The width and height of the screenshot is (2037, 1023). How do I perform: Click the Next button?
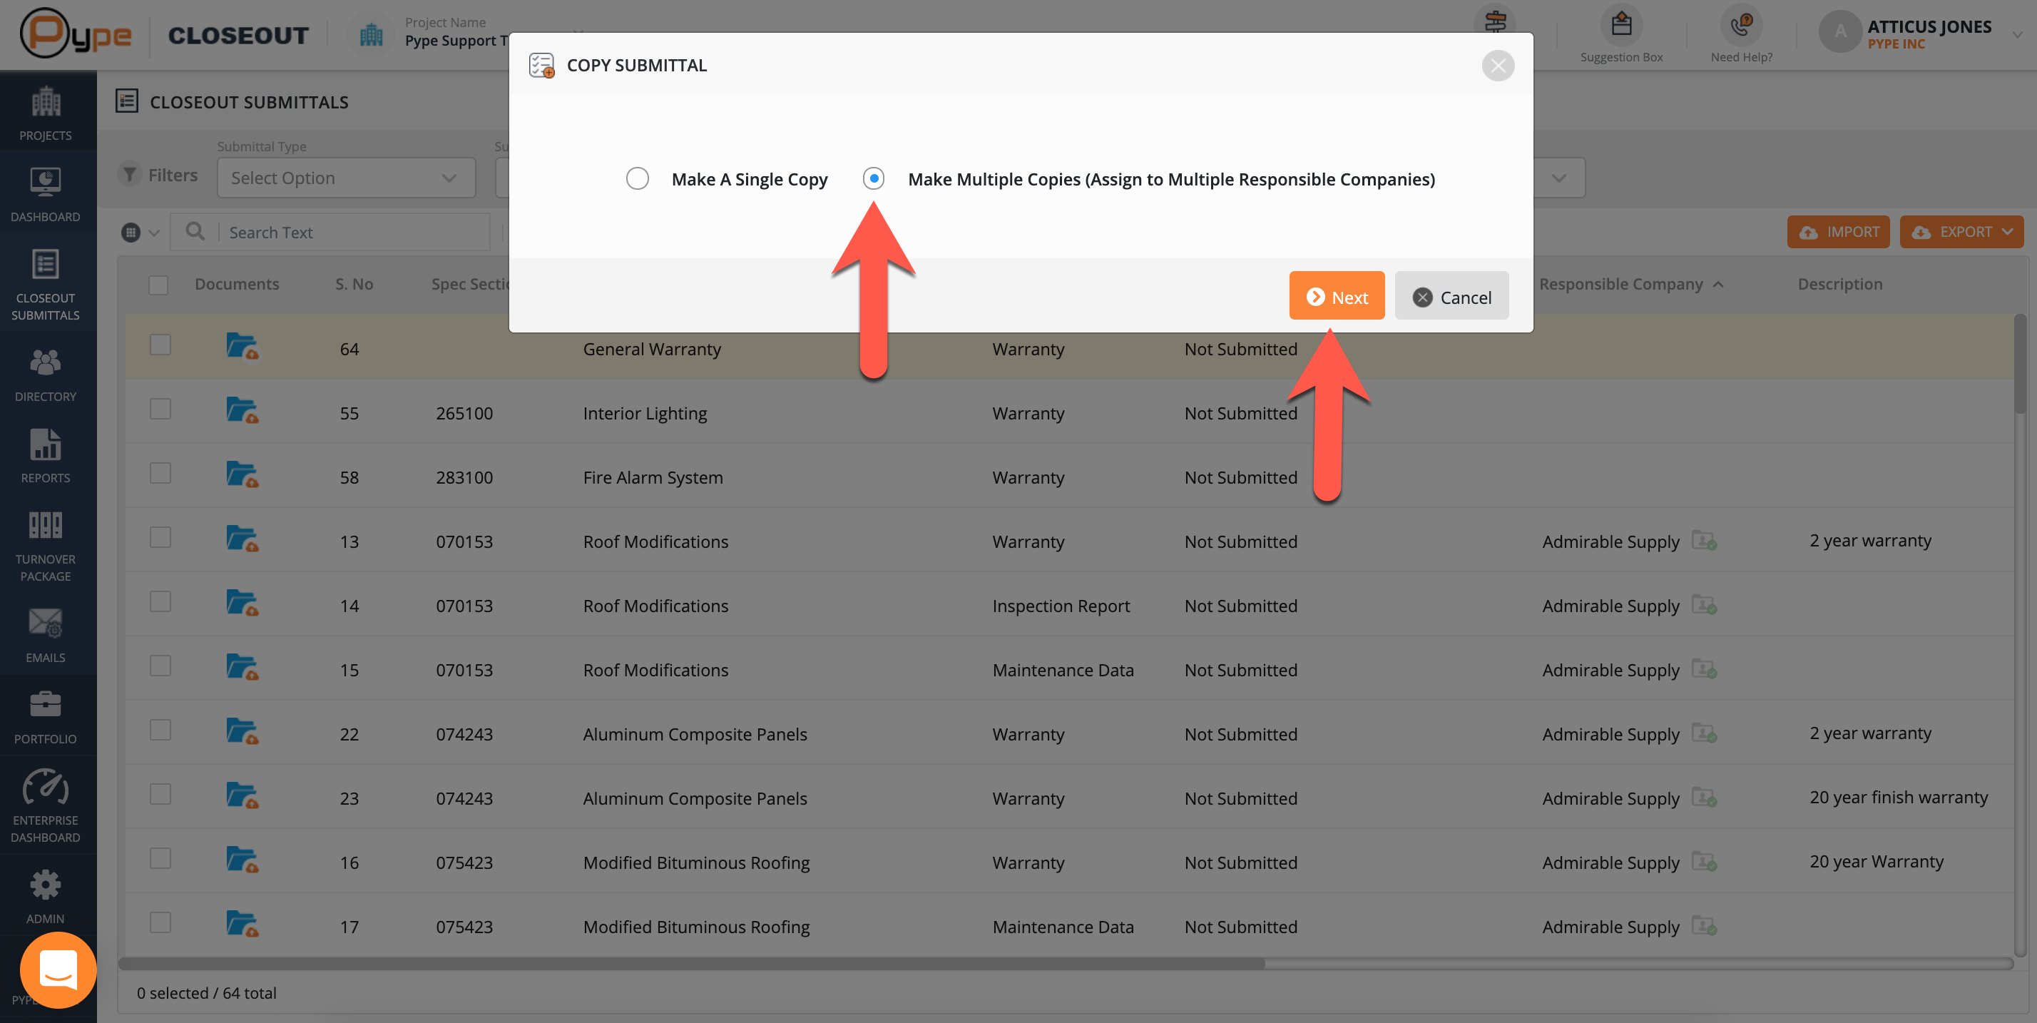click(1336, 297)
